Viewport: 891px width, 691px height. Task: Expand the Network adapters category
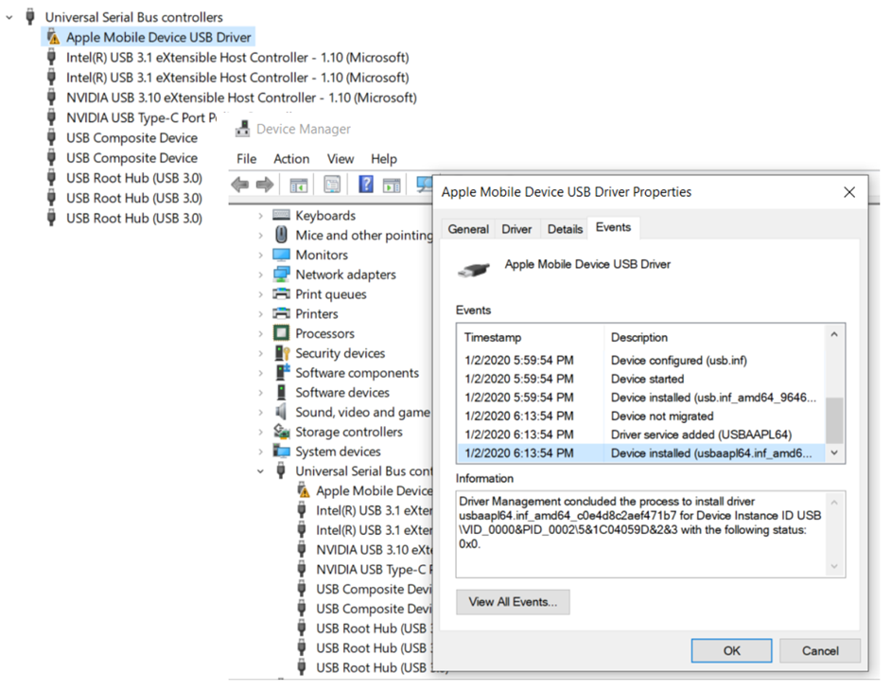(260, 275)
